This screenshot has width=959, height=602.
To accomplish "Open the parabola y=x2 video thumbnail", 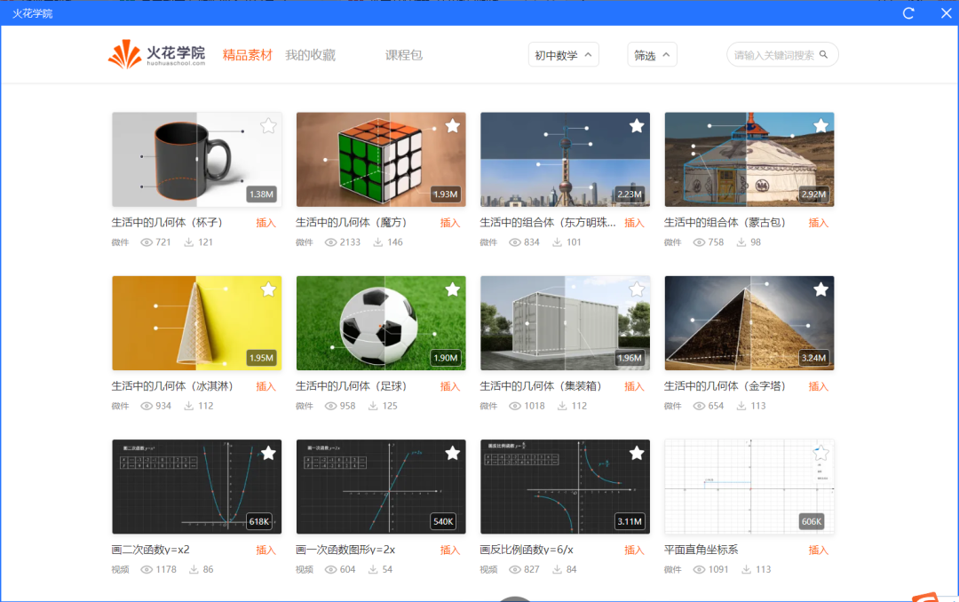I will tap(197, 487).
